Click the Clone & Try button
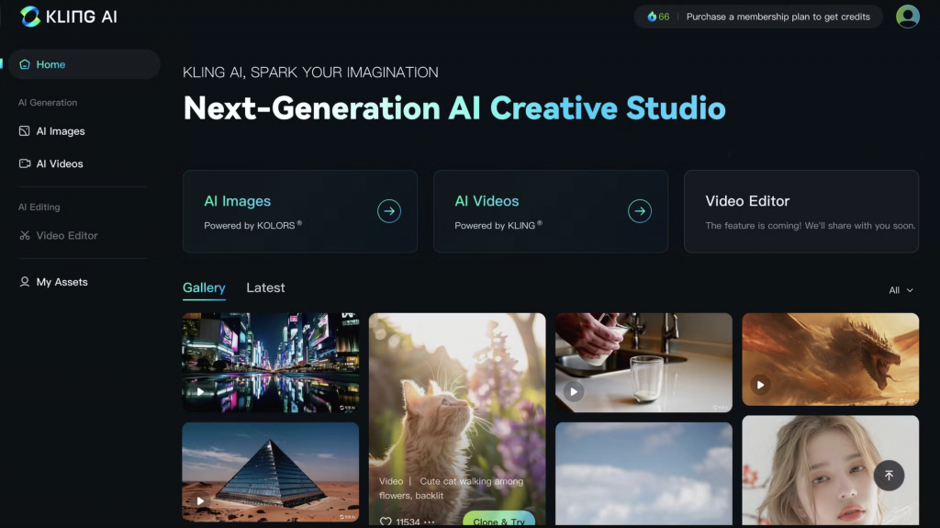This screenshot has width=940, height=528. click(498, 521)
